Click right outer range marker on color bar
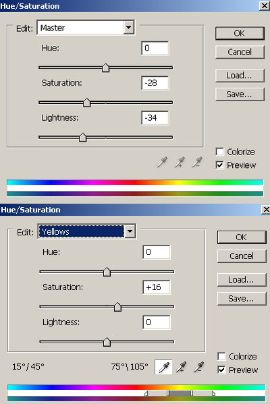Screen dimensions: 270x404 [213, 393]
